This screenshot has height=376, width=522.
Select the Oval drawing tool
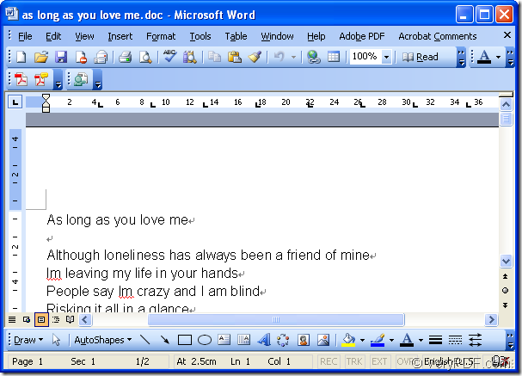pyautogui.click(x=205, y=340)
